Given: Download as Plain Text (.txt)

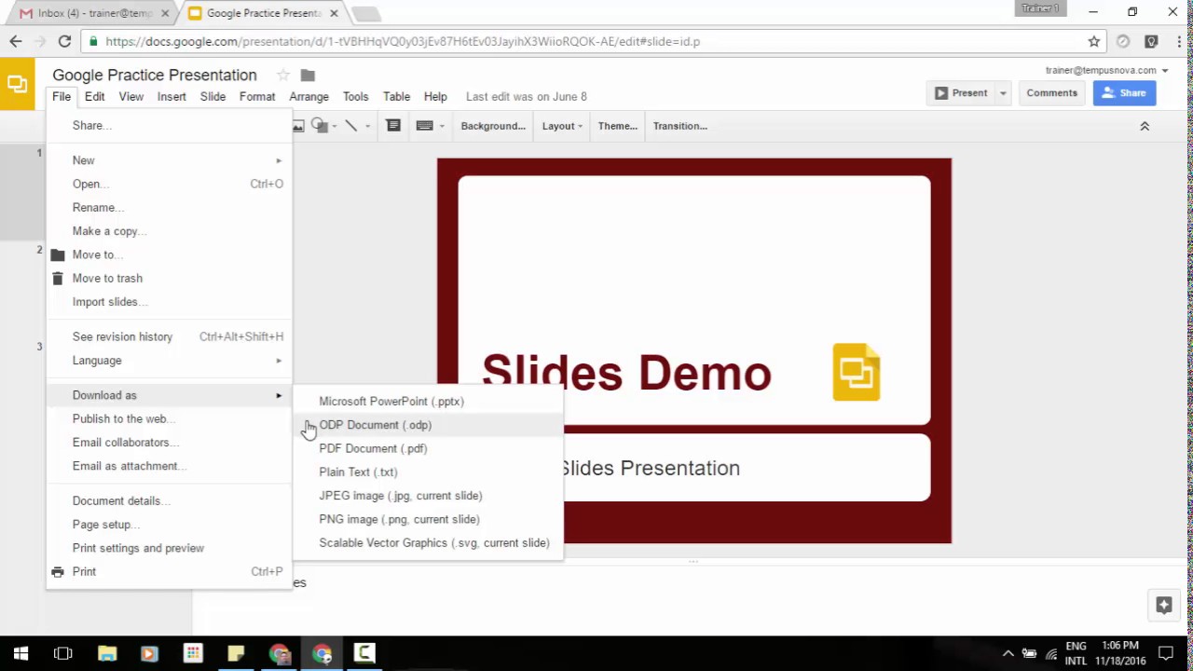Looking at the screenshot, I should (x=429, y=472).
